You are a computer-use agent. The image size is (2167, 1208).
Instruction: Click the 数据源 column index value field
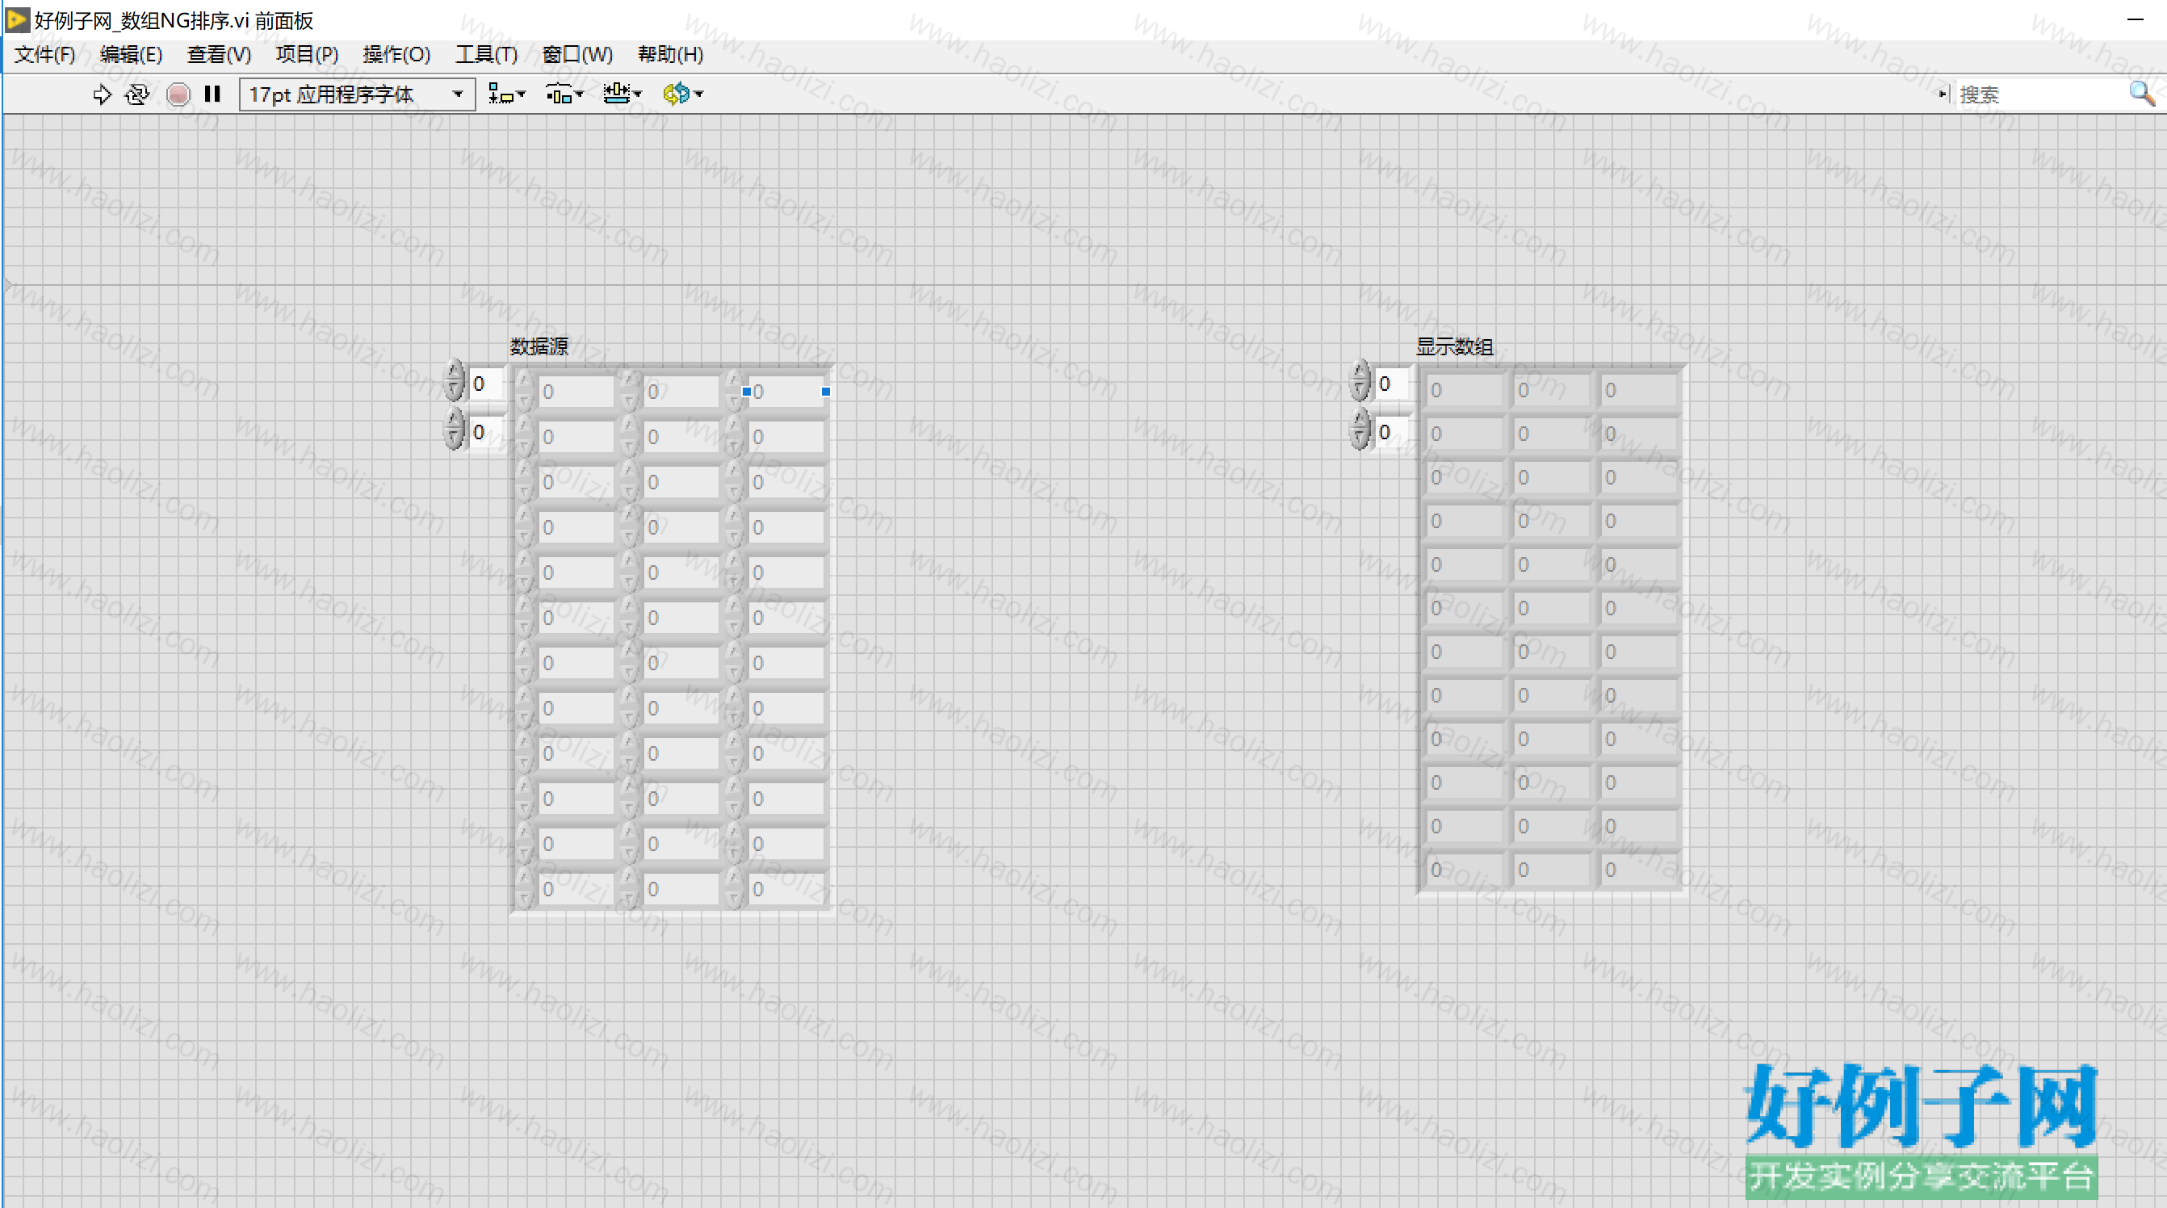pos(485,431)
